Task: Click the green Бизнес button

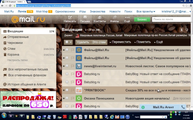Action: tap(142, 19)
